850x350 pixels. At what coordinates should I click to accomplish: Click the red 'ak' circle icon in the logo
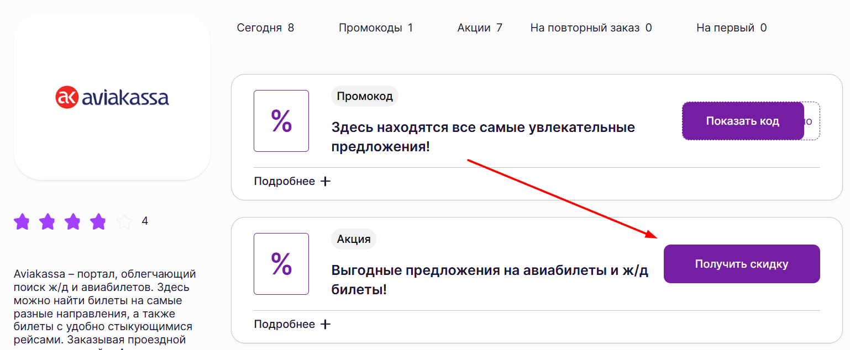click(x=67, y=97)
